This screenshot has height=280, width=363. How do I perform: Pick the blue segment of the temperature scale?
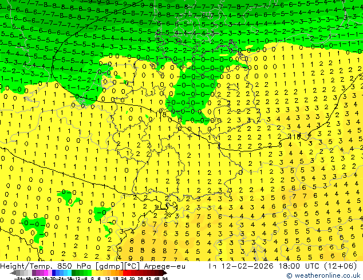[57, 273]
